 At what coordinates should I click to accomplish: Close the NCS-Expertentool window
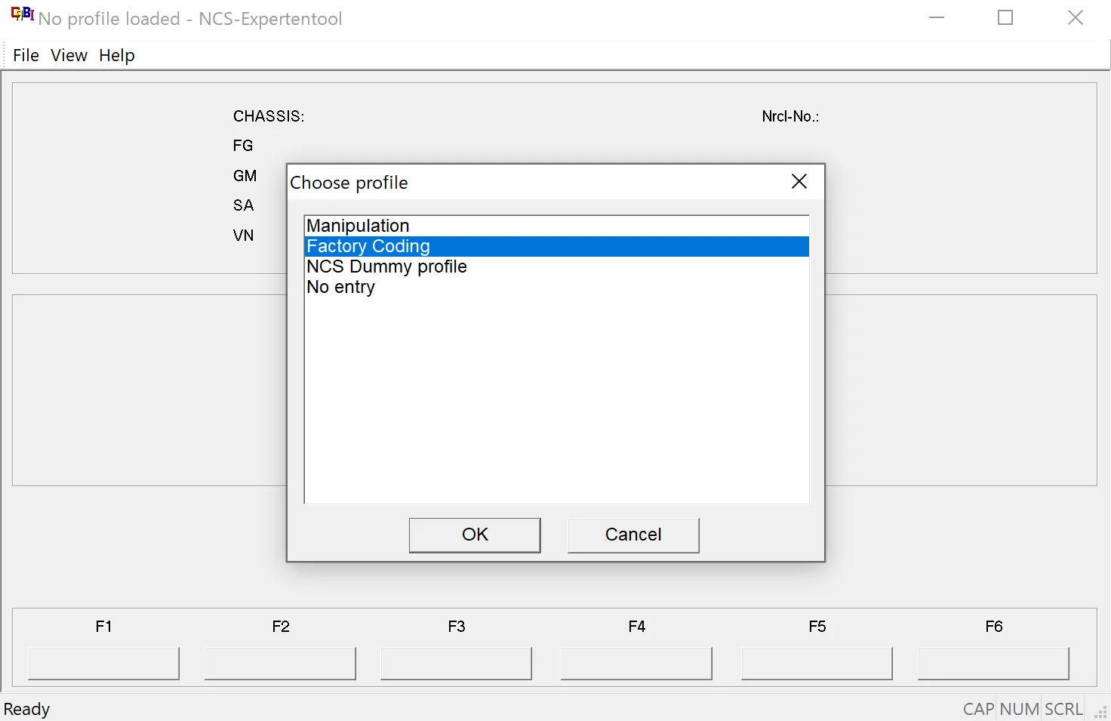tap(1076, 17)
